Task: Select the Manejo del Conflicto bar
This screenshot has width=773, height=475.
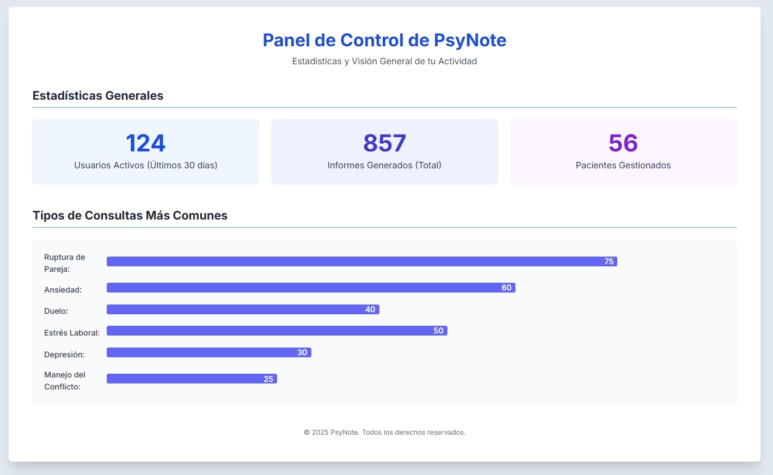Action: tap(192, 378)
